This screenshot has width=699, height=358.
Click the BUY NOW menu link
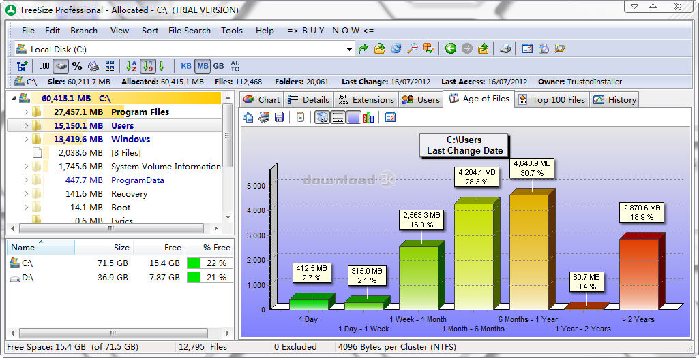[x=330, y=30]
